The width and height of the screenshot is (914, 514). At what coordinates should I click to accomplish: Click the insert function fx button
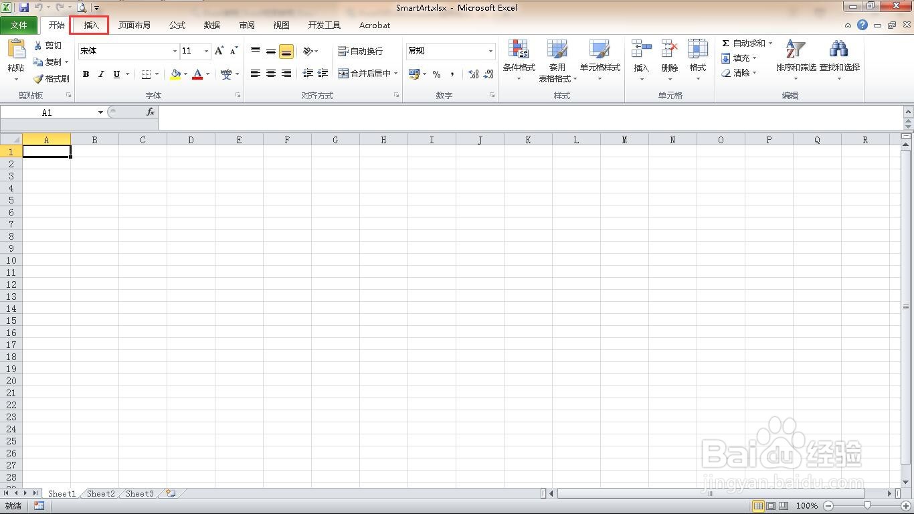tap(151, 112)
